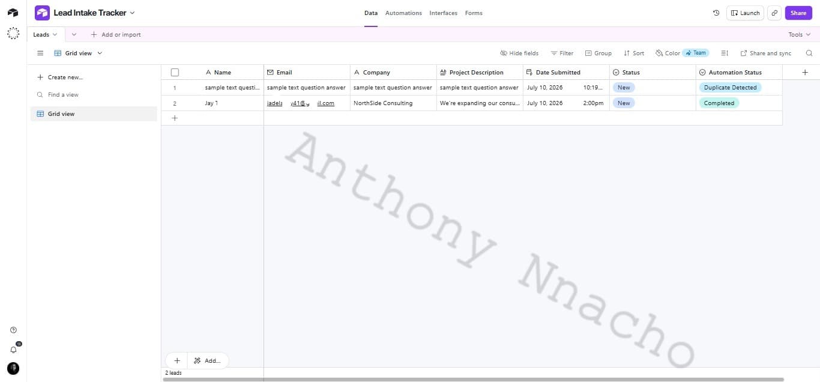The width and height of the screenshot is (820, 382).
Task: Click the Find a view search field
Action: tap(94, 94)
